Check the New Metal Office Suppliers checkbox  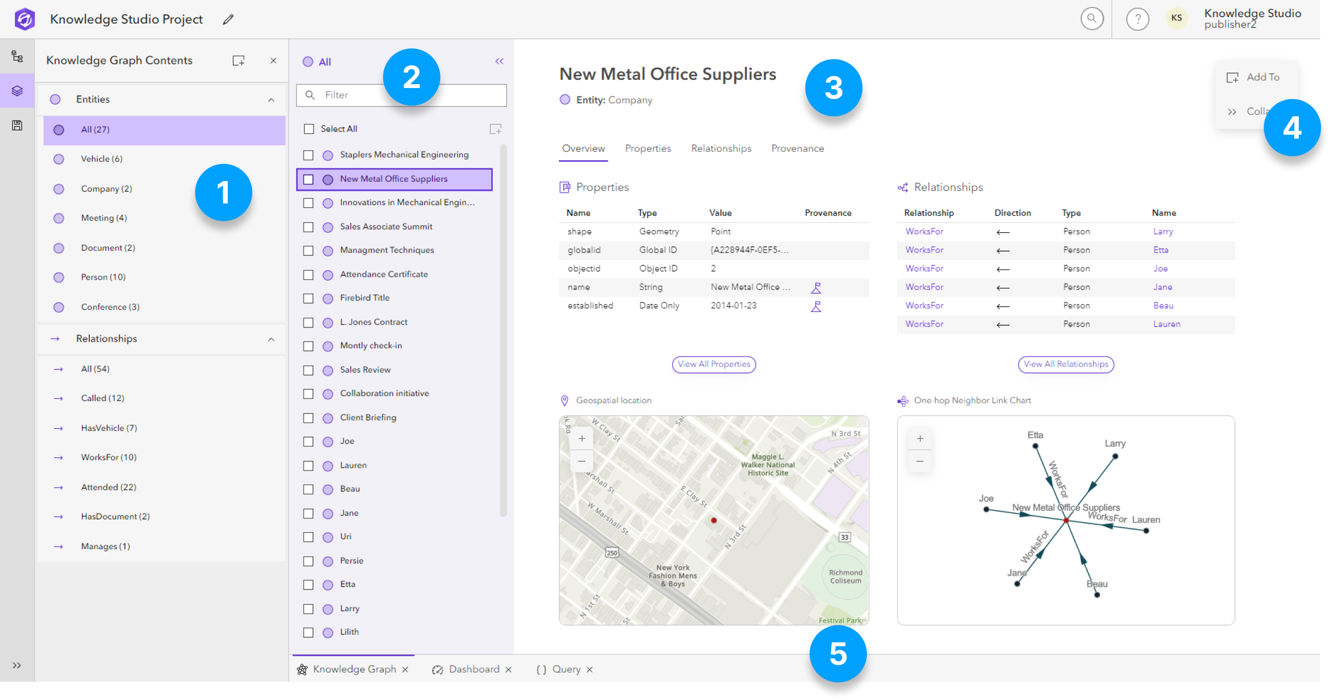pyautogui.click(x=309, y=179)
